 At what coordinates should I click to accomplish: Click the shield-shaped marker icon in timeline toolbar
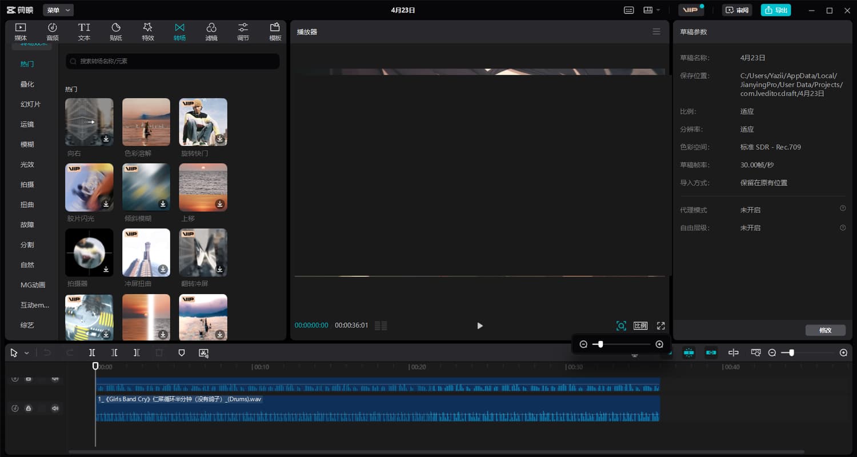182,353
